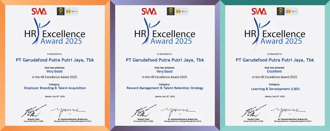Click Kemal E. Gani's signature on the orange certificate
Screen dimensions: 330x131
(x=34, y=111)
